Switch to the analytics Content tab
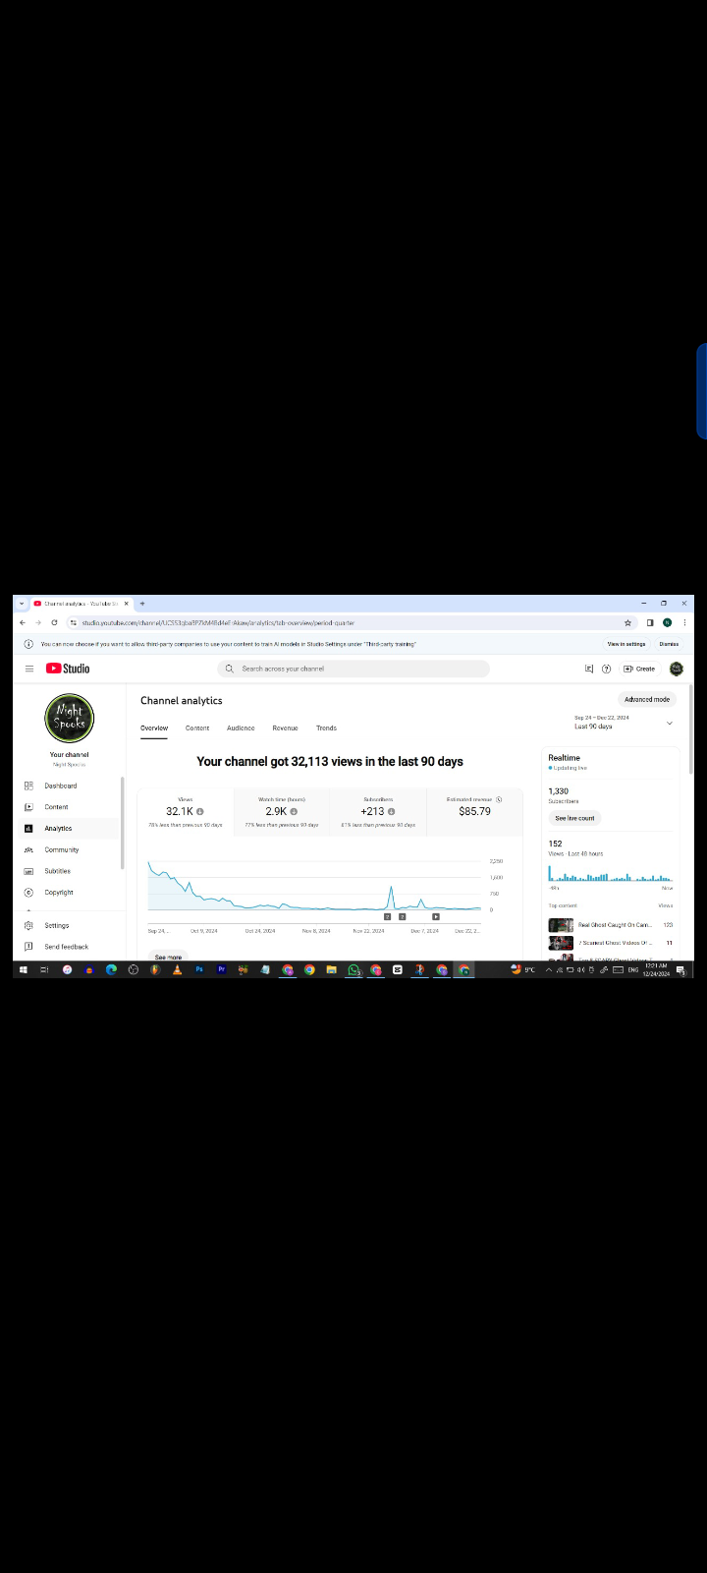Image resolution: width=707 pixels, height=1573 pixels. coord(197,728)
